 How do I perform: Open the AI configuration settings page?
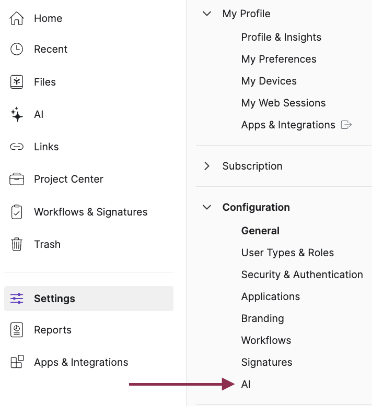click(246, 384)
